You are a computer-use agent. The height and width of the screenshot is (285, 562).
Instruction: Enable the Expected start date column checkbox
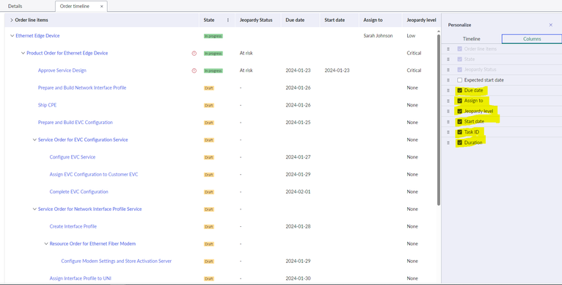click(459, 80)
